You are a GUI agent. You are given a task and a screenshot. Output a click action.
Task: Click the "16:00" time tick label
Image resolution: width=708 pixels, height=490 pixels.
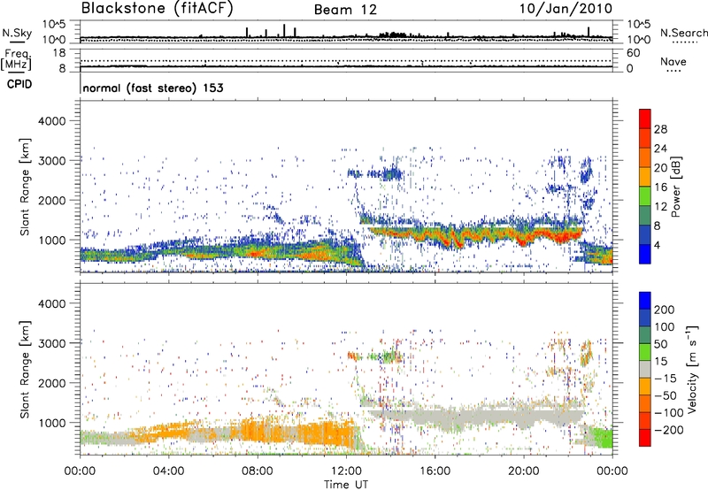435,471
